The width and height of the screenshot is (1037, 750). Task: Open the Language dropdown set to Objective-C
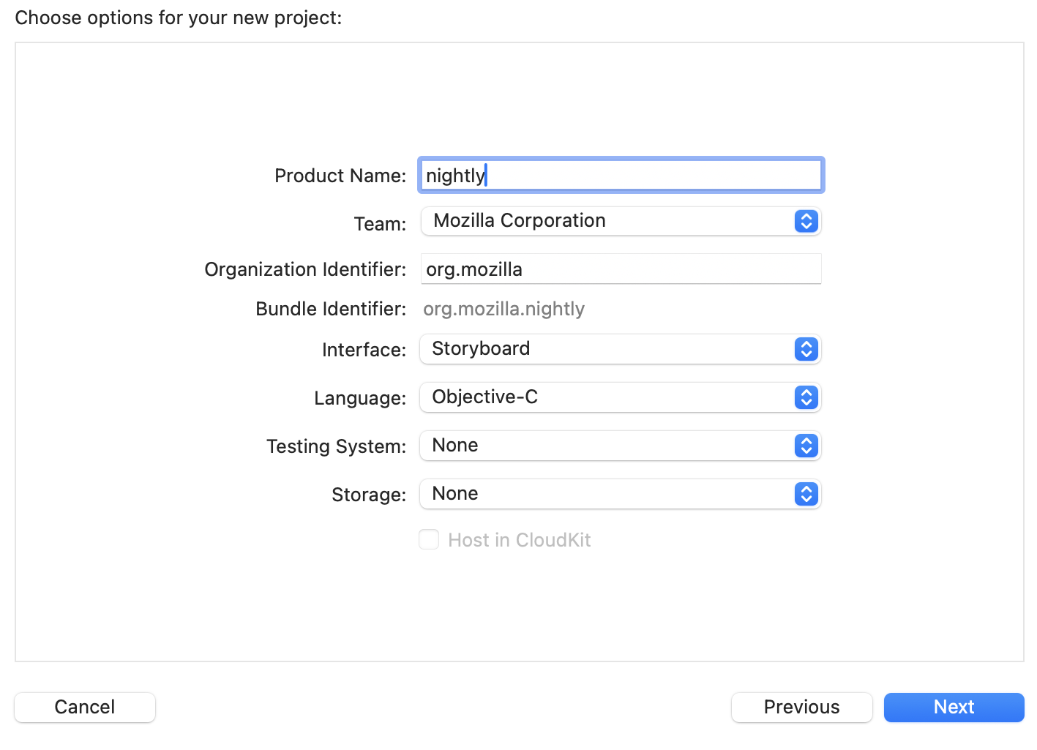621,397
